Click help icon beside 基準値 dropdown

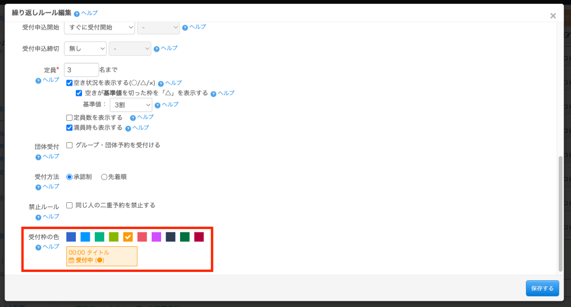point(158,105)
